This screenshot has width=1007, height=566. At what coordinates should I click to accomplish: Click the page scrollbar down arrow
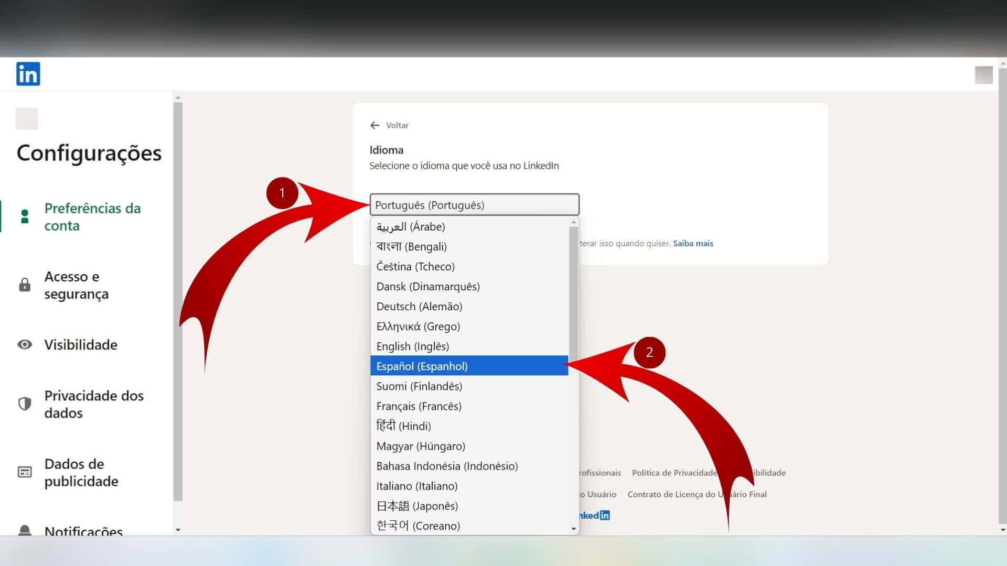point(1002,530)
